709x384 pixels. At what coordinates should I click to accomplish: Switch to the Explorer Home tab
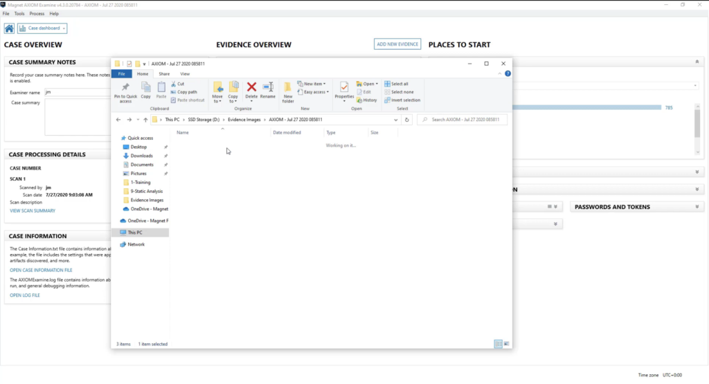click(x=143, y=74)
